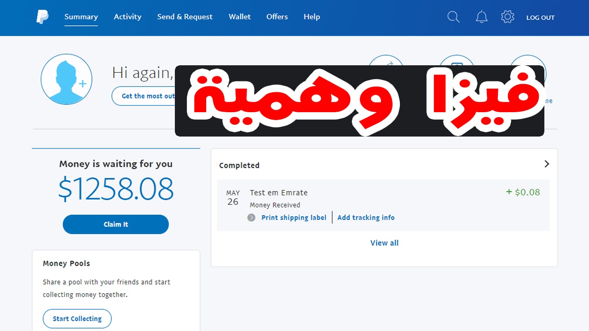Viewport: 589px width, 331px height.
Task: Click the profile avatar add-photo icon
Action: [66, 79]
